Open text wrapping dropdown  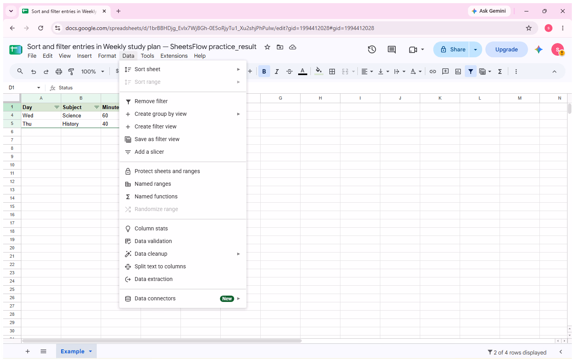(400, 72)
